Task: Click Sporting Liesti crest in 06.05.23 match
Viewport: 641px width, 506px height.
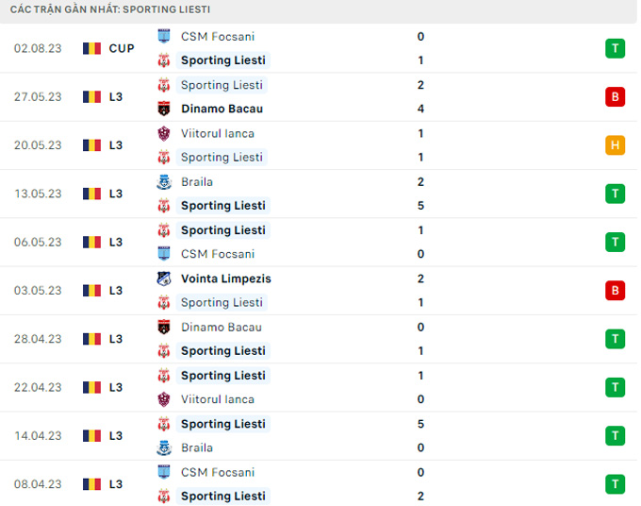Action: pos(164,229)
